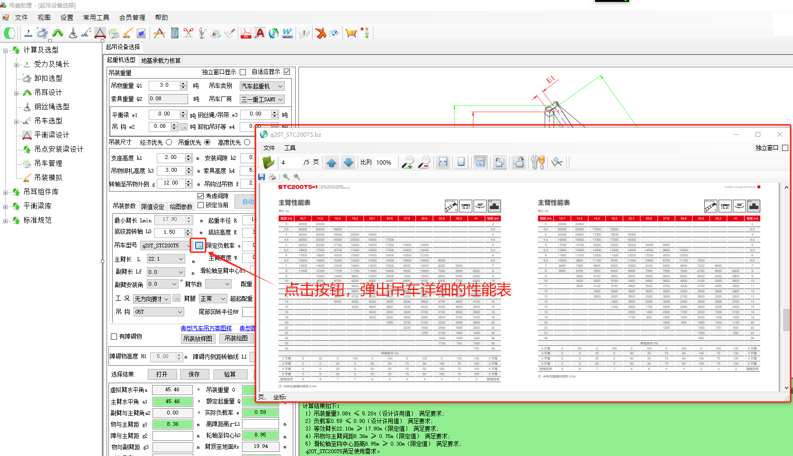Screen dimensions: 793x456
Task: Open 工况 dropdown 无方向要求
Action: (x=151, y=299)
